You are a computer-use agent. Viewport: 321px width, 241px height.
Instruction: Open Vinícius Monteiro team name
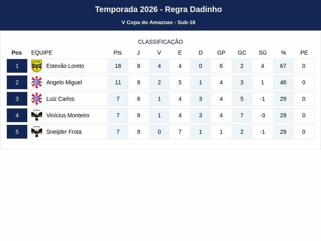(x=68, y=115)
